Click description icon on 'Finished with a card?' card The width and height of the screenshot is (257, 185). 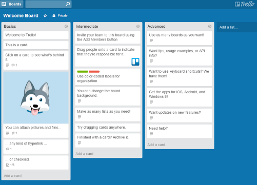click(80, 143)
